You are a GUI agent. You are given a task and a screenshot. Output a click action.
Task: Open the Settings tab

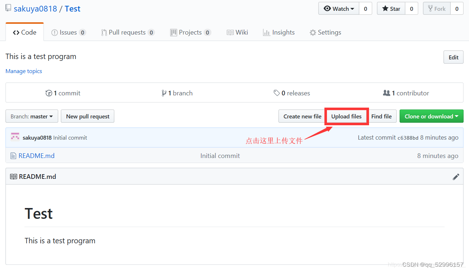[325, 32]
